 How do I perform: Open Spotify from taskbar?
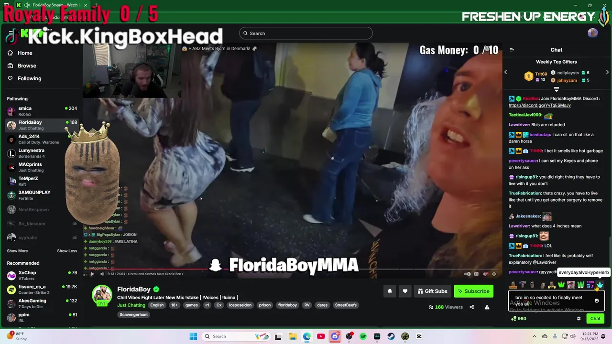click(x=363, y=336)
